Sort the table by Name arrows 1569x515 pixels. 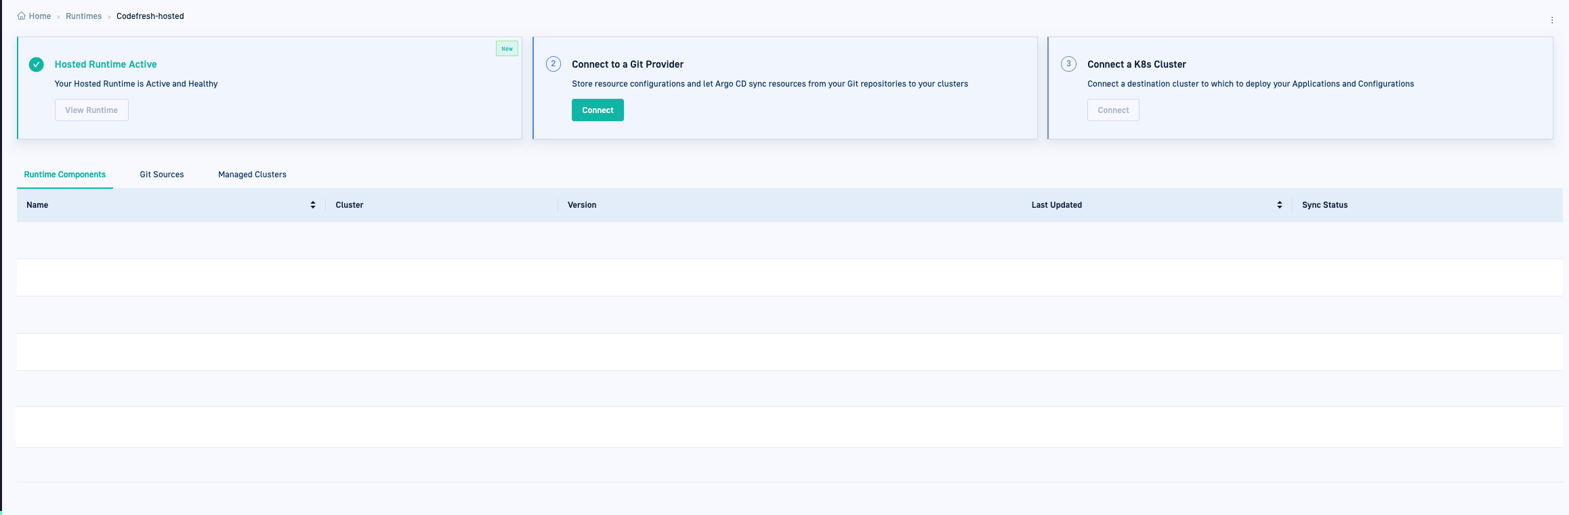click(313, 205)
